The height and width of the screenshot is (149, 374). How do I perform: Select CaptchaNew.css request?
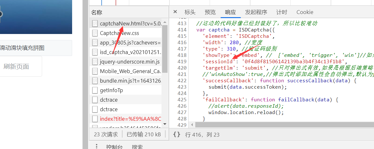[x=126, y=33]
